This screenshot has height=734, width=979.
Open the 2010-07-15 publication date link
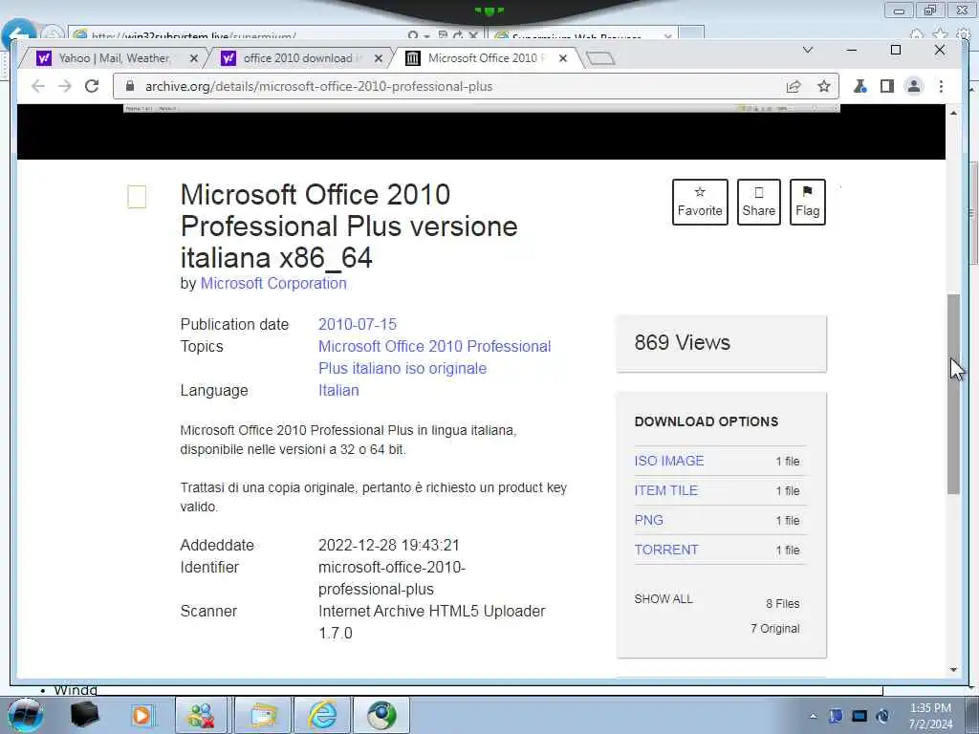(358, 325)
